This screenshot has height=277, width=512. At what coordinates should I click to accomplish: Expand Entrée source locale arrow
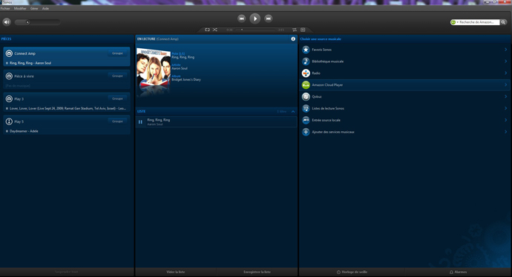coord(505,120)
